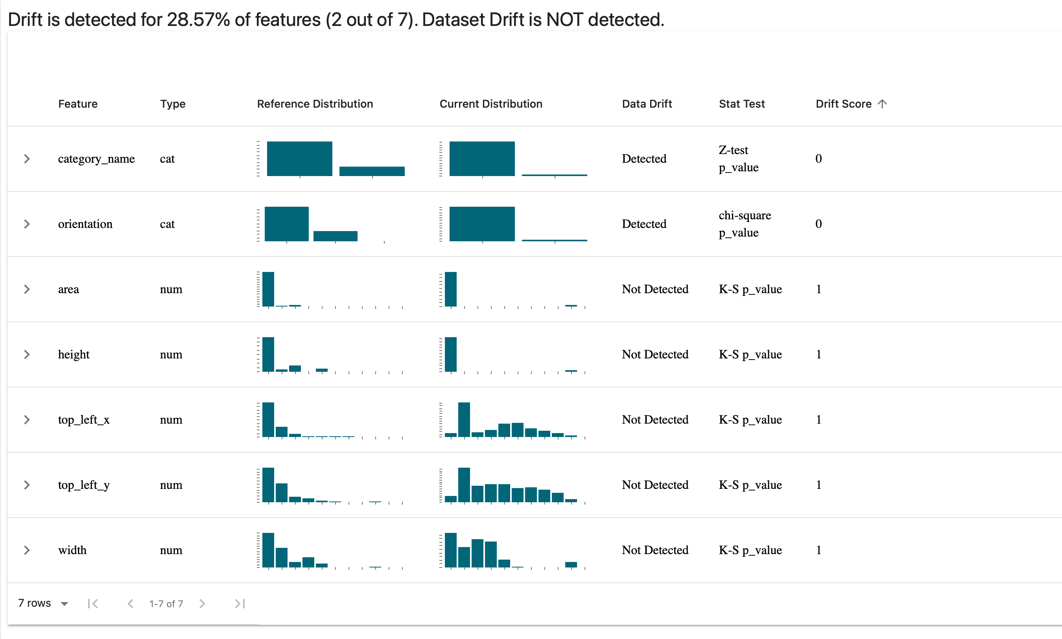Expand the width feature row
This screenshot has height=639, width=1062.
[x=27, y=550]
